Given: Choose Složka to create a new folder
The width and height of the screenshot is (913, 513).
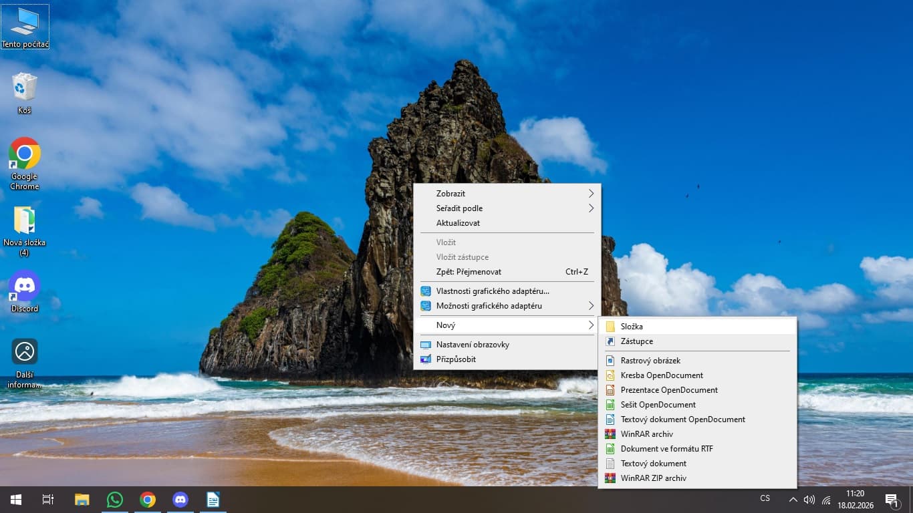Looking at the screenshot, I should click(x=632, y=327).
